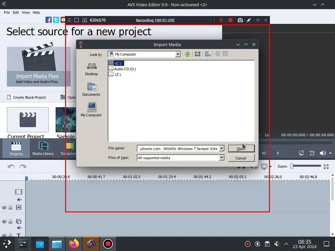Toggle lock on the video overlay track
The image size is (335, 251).
(x=10, y=221)
